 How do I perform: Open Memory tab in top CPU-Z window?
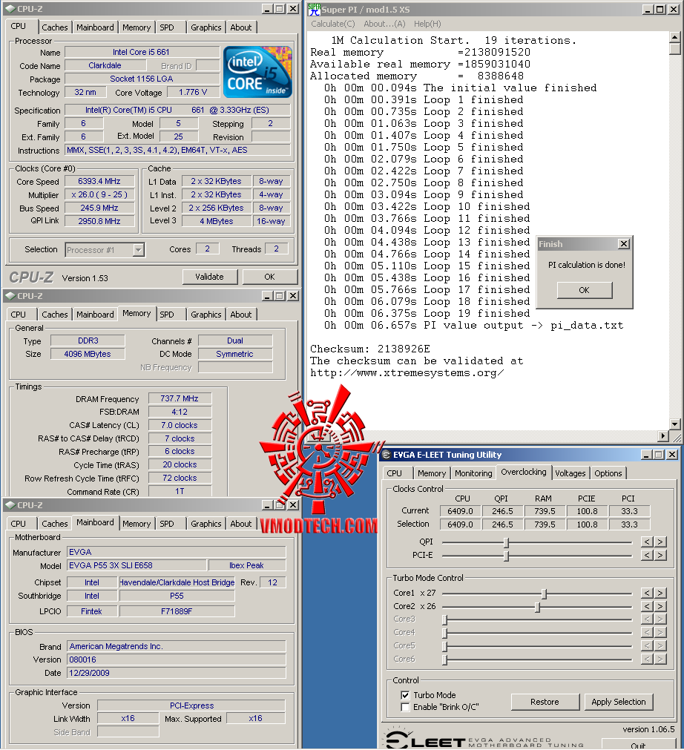click(137, 27)
